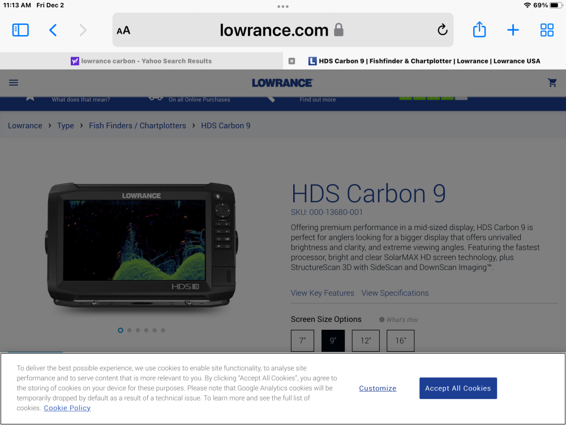
Task: Click the Screen Size Options label
Action: click(326, 320)
